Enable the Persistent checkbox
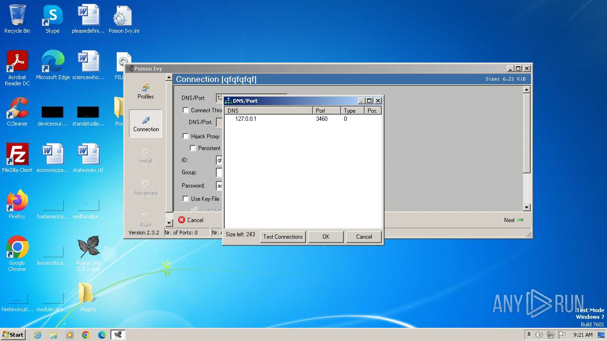This screenshot has height=341, width=607. [x=193, y=148]
